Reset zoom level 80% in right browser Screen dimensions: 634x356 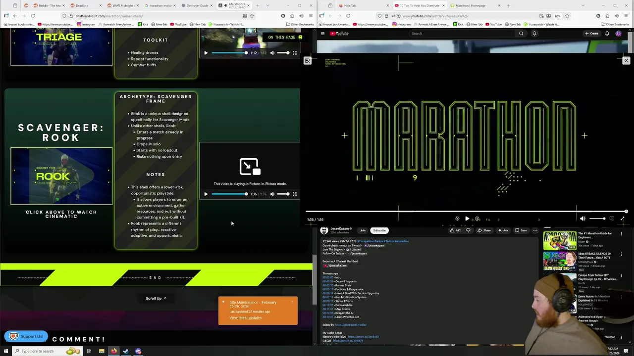[557, 16]
